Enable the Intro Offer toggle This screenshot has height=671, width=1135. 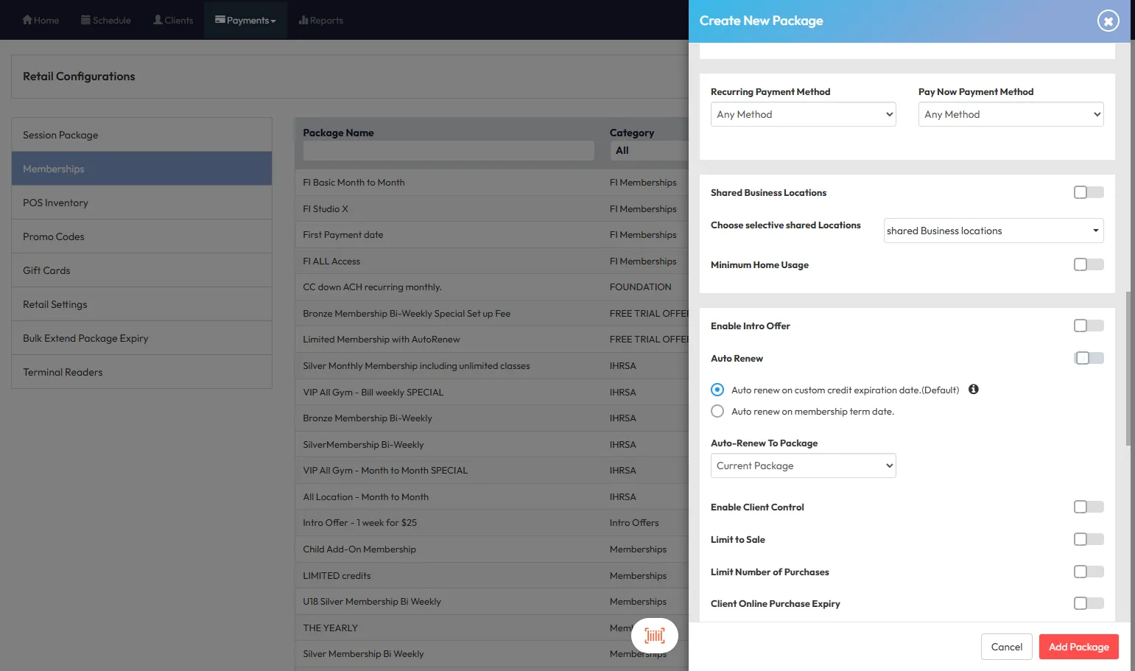click(1088, 326)
